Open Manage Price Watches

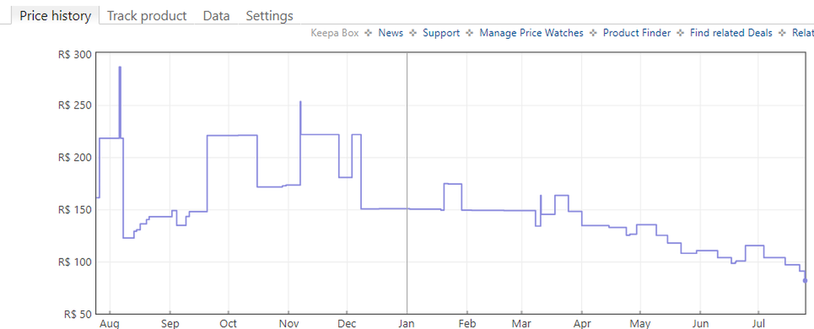[531, 33]
